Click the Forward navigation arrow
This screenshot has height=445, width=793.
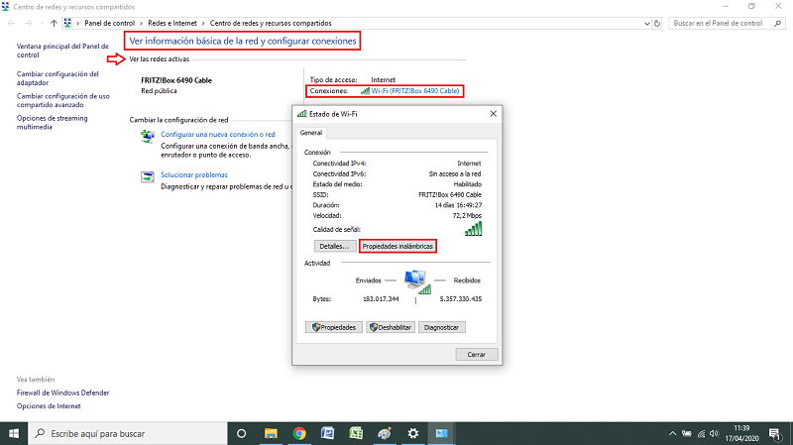click(28, 23)
